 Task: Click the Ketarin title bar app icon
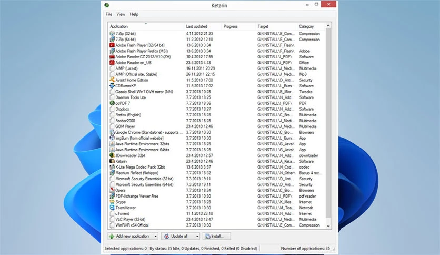pyautogui.click(x=107, y=5)
